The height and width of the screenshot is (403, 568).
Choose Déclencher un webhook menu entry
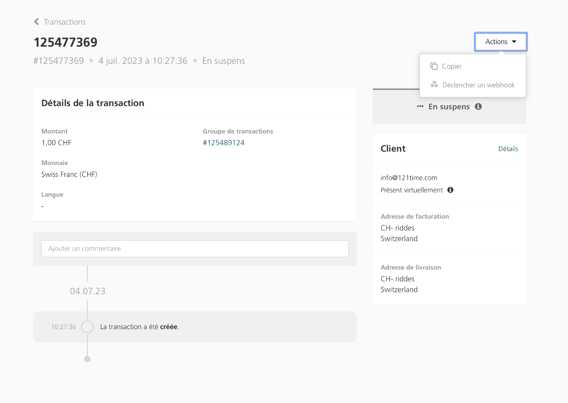pos(478,85)
